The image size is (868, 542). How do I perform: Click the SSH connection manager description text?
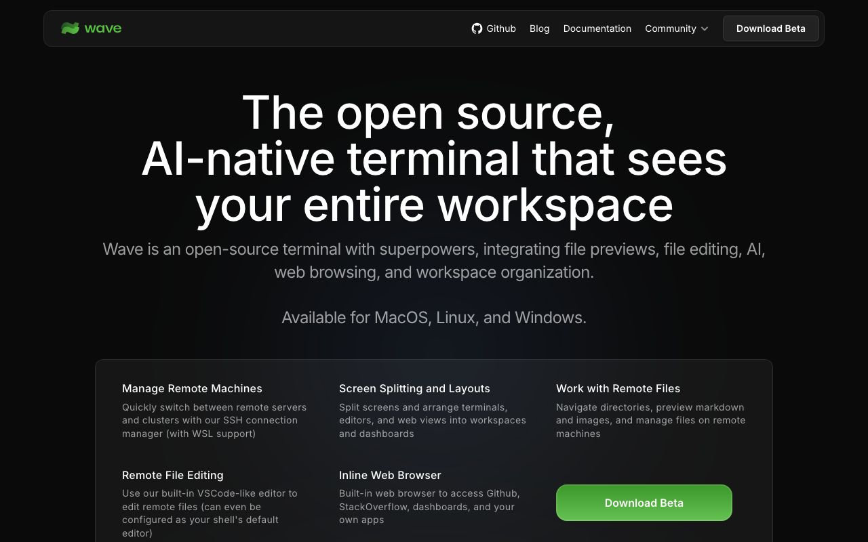214,420
